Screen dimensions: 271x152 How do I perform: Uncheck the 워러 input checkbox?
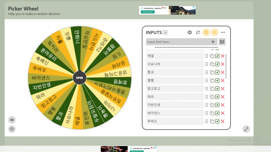217,97
